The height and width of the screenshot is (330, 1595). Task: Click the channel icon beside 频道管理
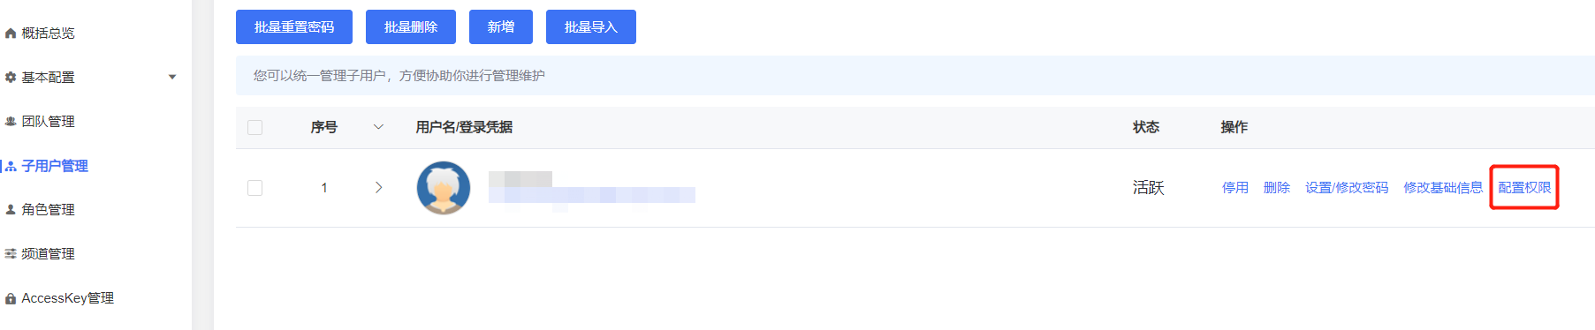pos(11,254)
